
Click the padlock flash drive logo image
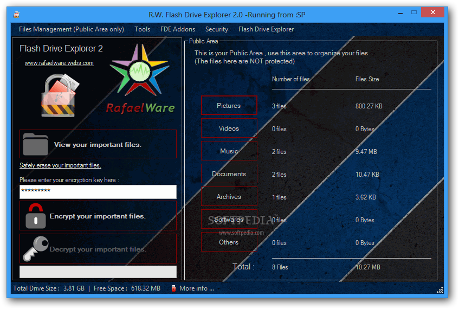tap(60, 95)
